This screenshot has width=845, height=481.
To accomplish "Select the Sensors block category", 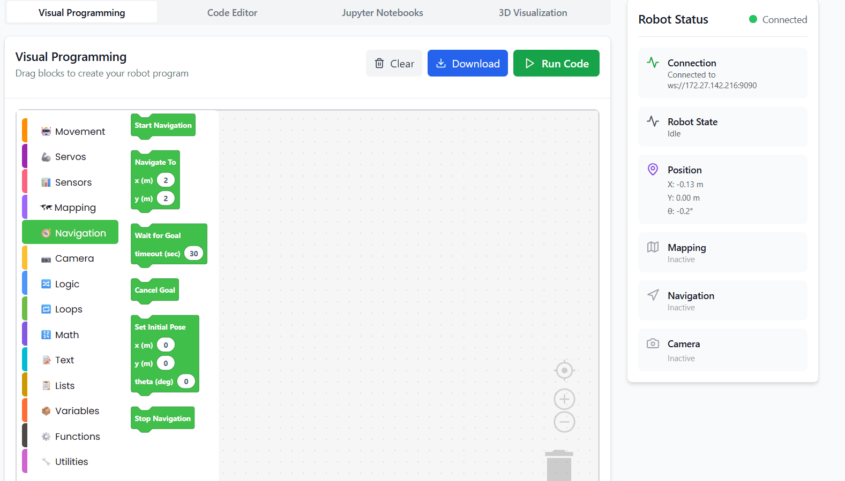I will [73, 182].
